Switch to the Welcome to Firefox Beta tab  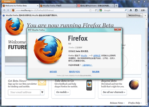click(20, 6)
